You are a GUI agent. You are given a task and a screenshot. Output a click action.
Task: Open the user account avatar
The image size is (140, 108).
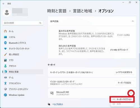[x=7, y=13]
